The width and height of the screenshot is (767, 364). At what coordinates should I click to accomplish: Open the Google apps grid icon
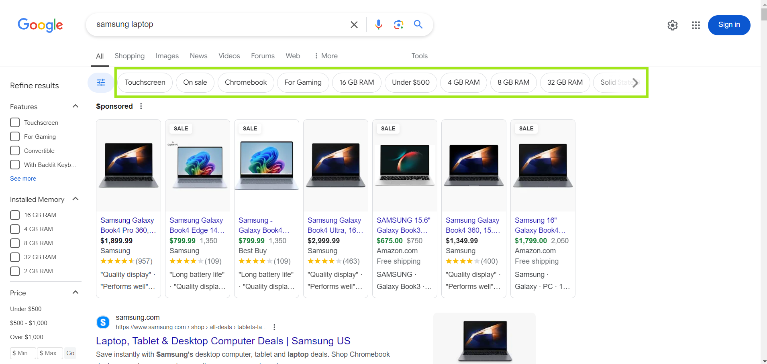click(696, 25)
